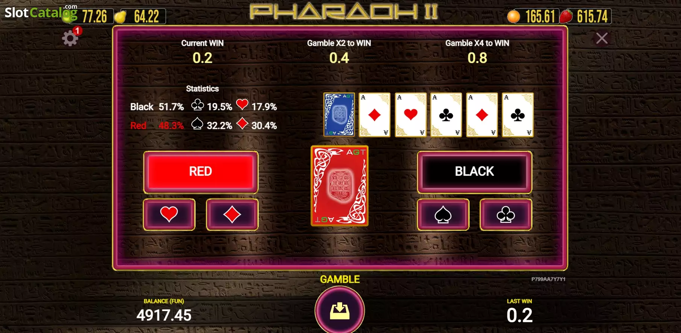Choose the diamonds suit button

point(232,214)
